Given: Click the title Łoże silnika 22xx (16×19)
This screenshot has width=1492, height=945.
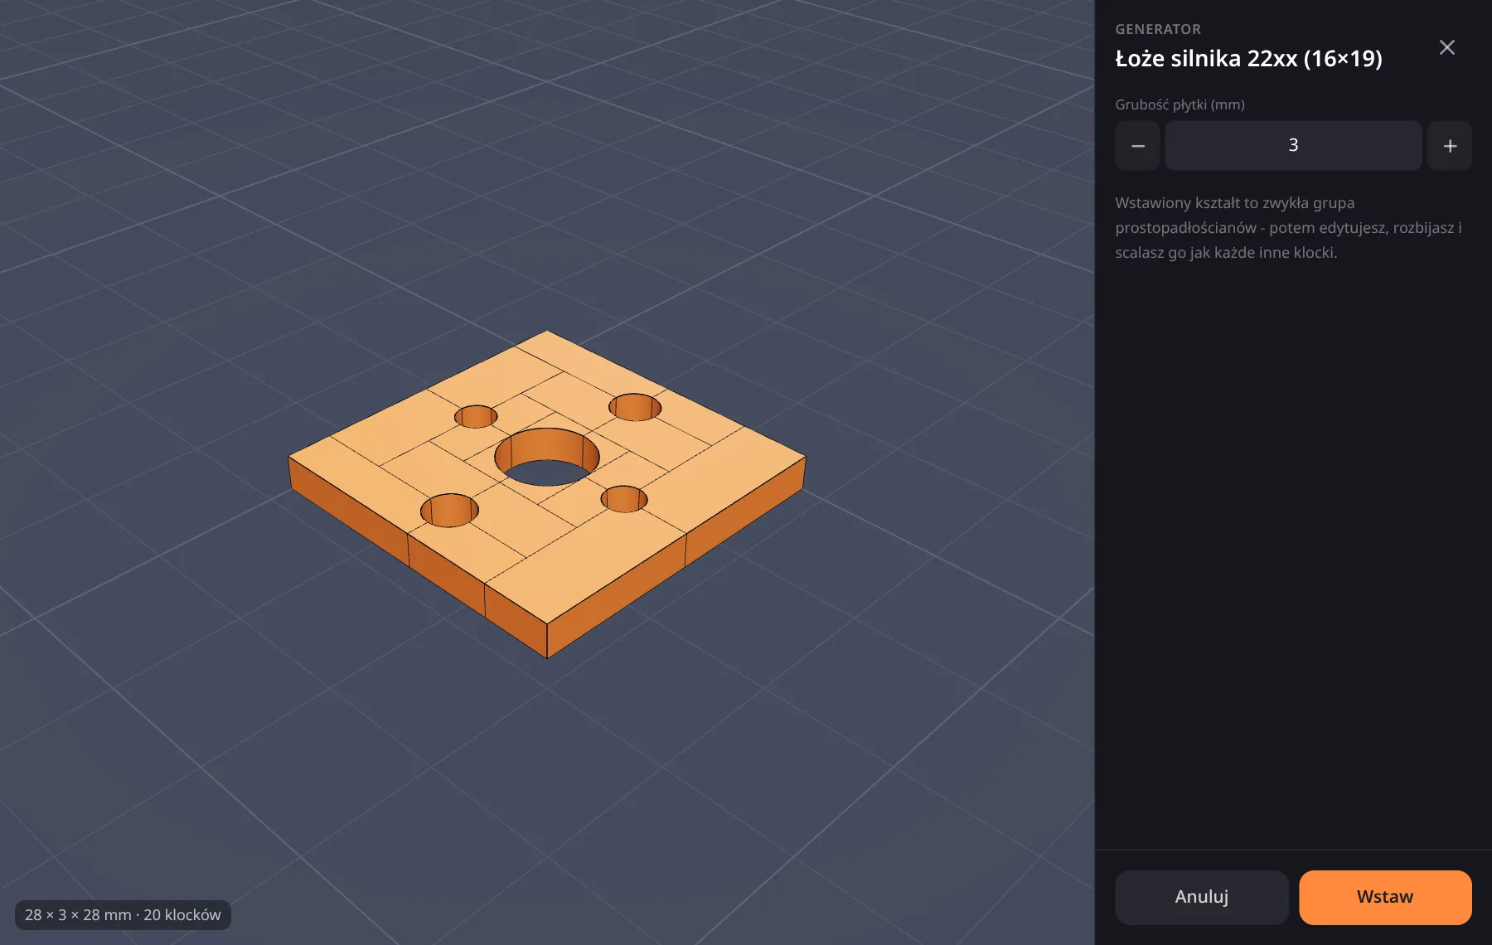Looking at the screenshot, I should [1248, 59].
